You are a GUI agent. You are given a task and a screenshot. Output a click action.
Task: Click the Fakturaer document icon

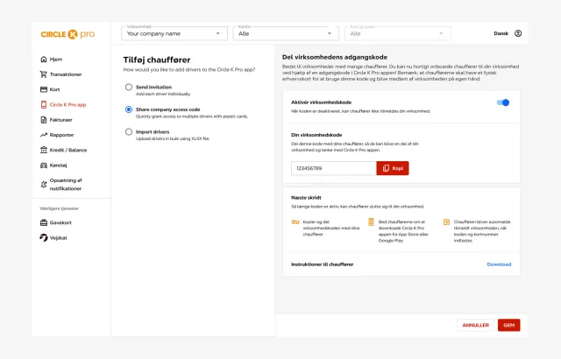pyautogui.click(x=44, y=120)
